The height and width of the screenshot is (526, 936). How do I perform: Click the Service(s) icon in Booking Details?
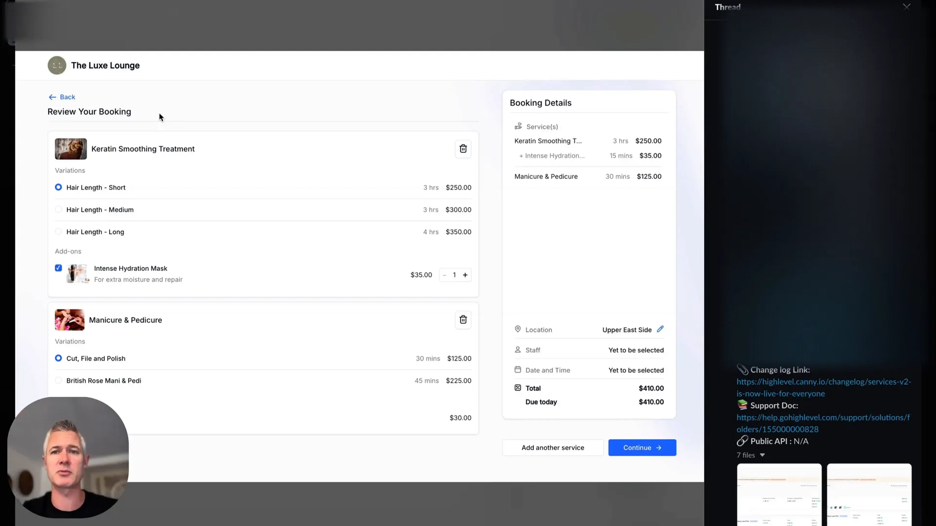pyautogui.click(x=518, y=126)
